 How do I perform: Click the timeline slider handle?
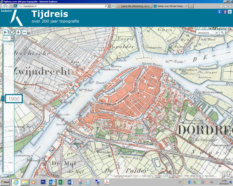(x=3, y=99)
